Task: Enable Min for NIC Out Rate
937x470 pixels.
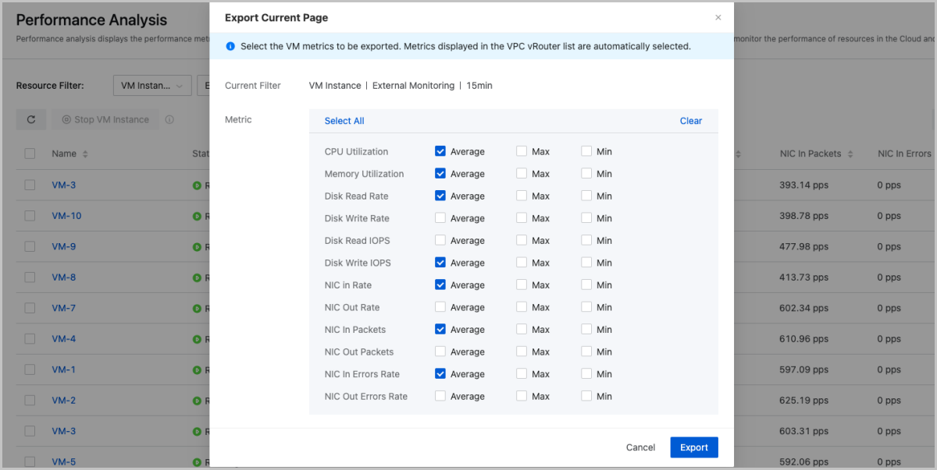Action: pos(586,307)
